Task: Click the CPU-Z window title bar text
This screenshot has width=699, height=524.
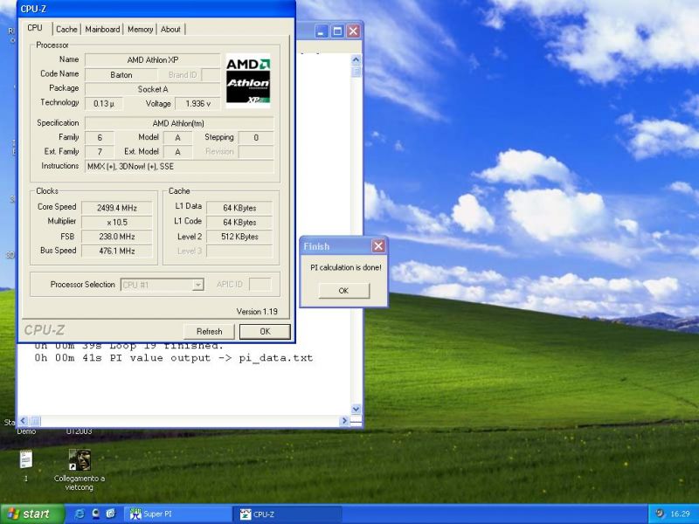Action: tap(33, 9)
